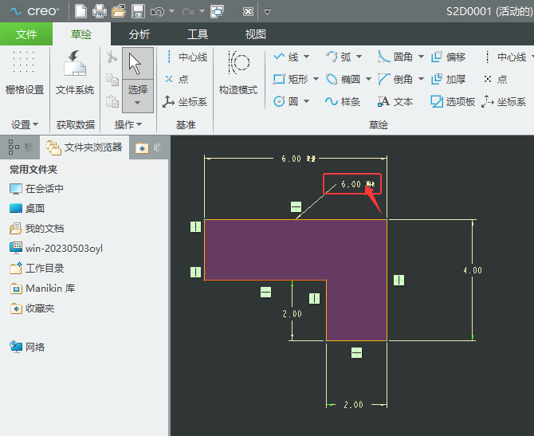Expand the 操作 group dropdown
The height and width of the screenshot is (436, 534).
pyautogui.click(x=128, y=124)
